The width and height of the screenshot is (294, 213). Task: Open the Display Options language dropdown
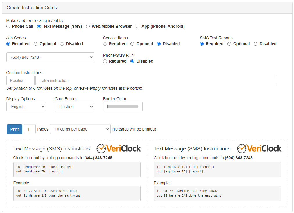26,106
